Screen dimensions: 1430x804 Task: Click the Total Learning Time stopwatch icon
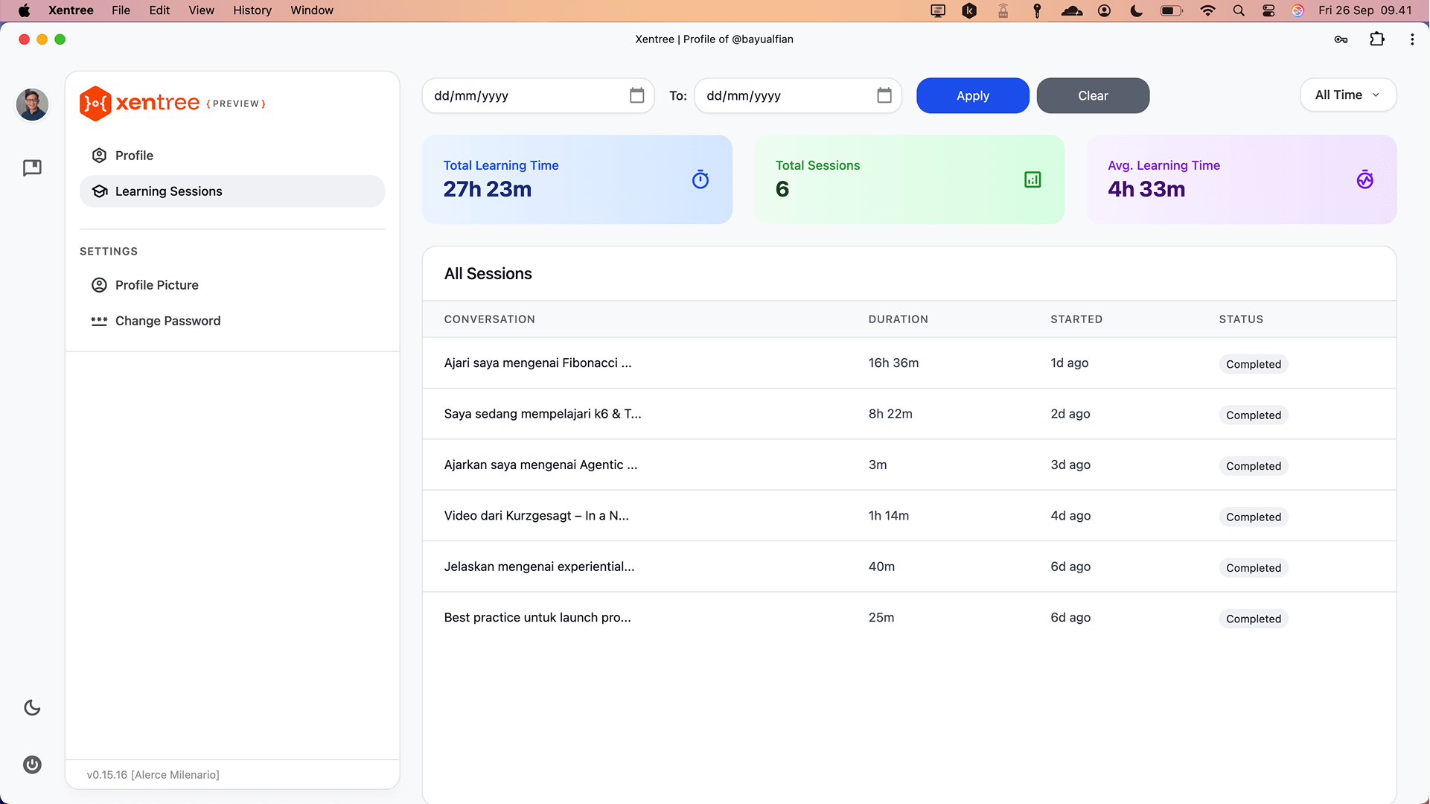[700, 179]
